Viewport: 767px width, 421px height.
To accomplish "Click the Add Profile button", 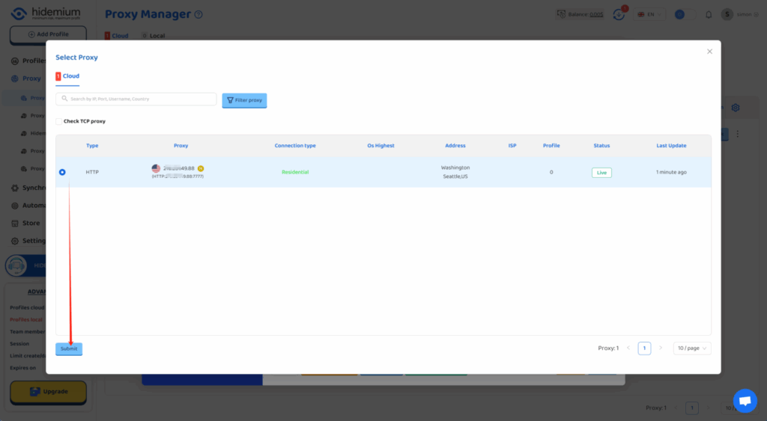I will point(48,34).
